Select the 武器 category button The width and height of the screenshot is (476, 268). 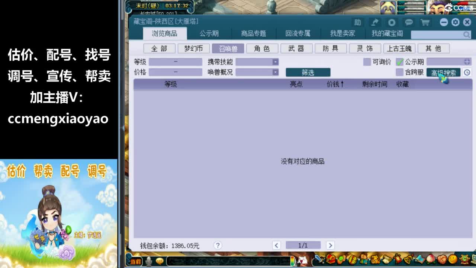(296, 48)
